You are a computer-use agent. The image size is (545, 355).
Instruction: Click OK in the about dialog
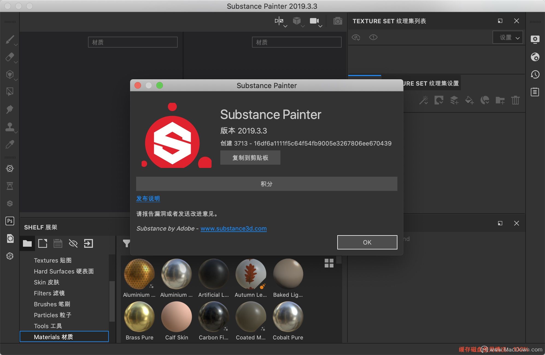[367, 242]
